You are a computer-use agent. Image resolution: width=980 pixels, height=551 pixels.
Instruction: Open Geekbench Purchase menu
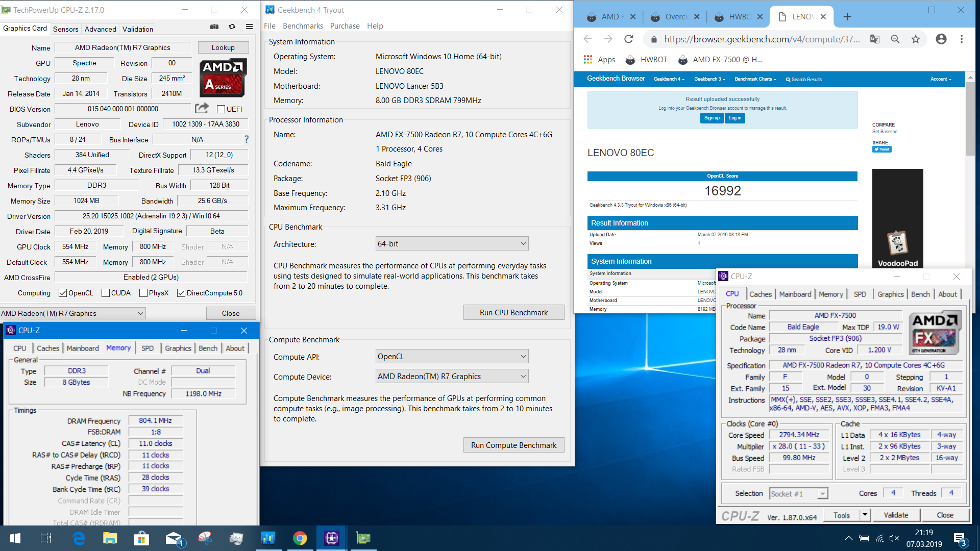point(345,26)
